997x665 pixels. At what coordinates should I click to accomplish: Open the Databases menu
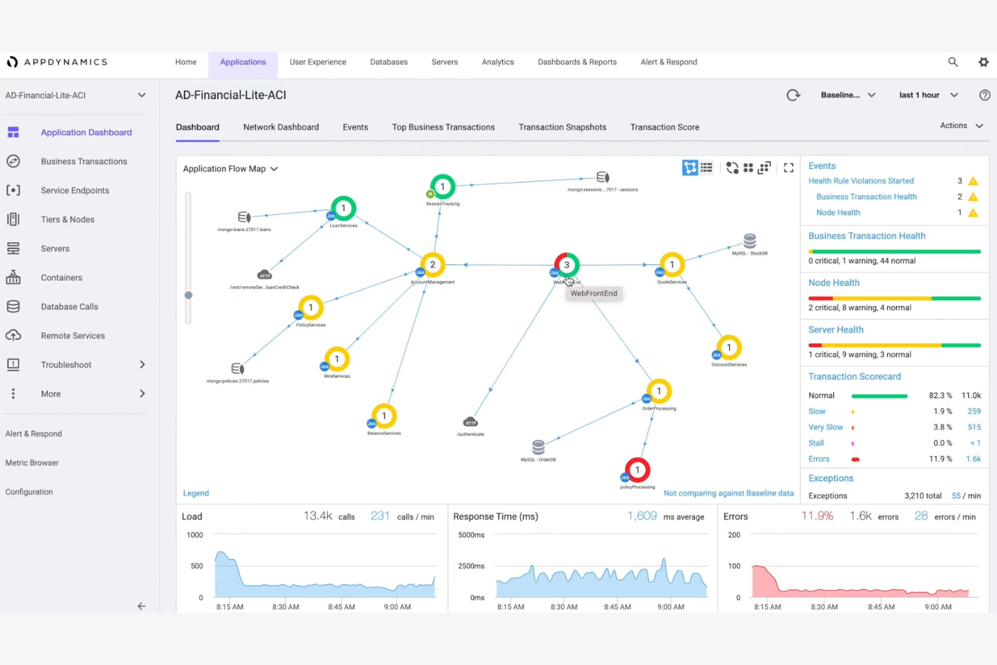pos(389,62)
